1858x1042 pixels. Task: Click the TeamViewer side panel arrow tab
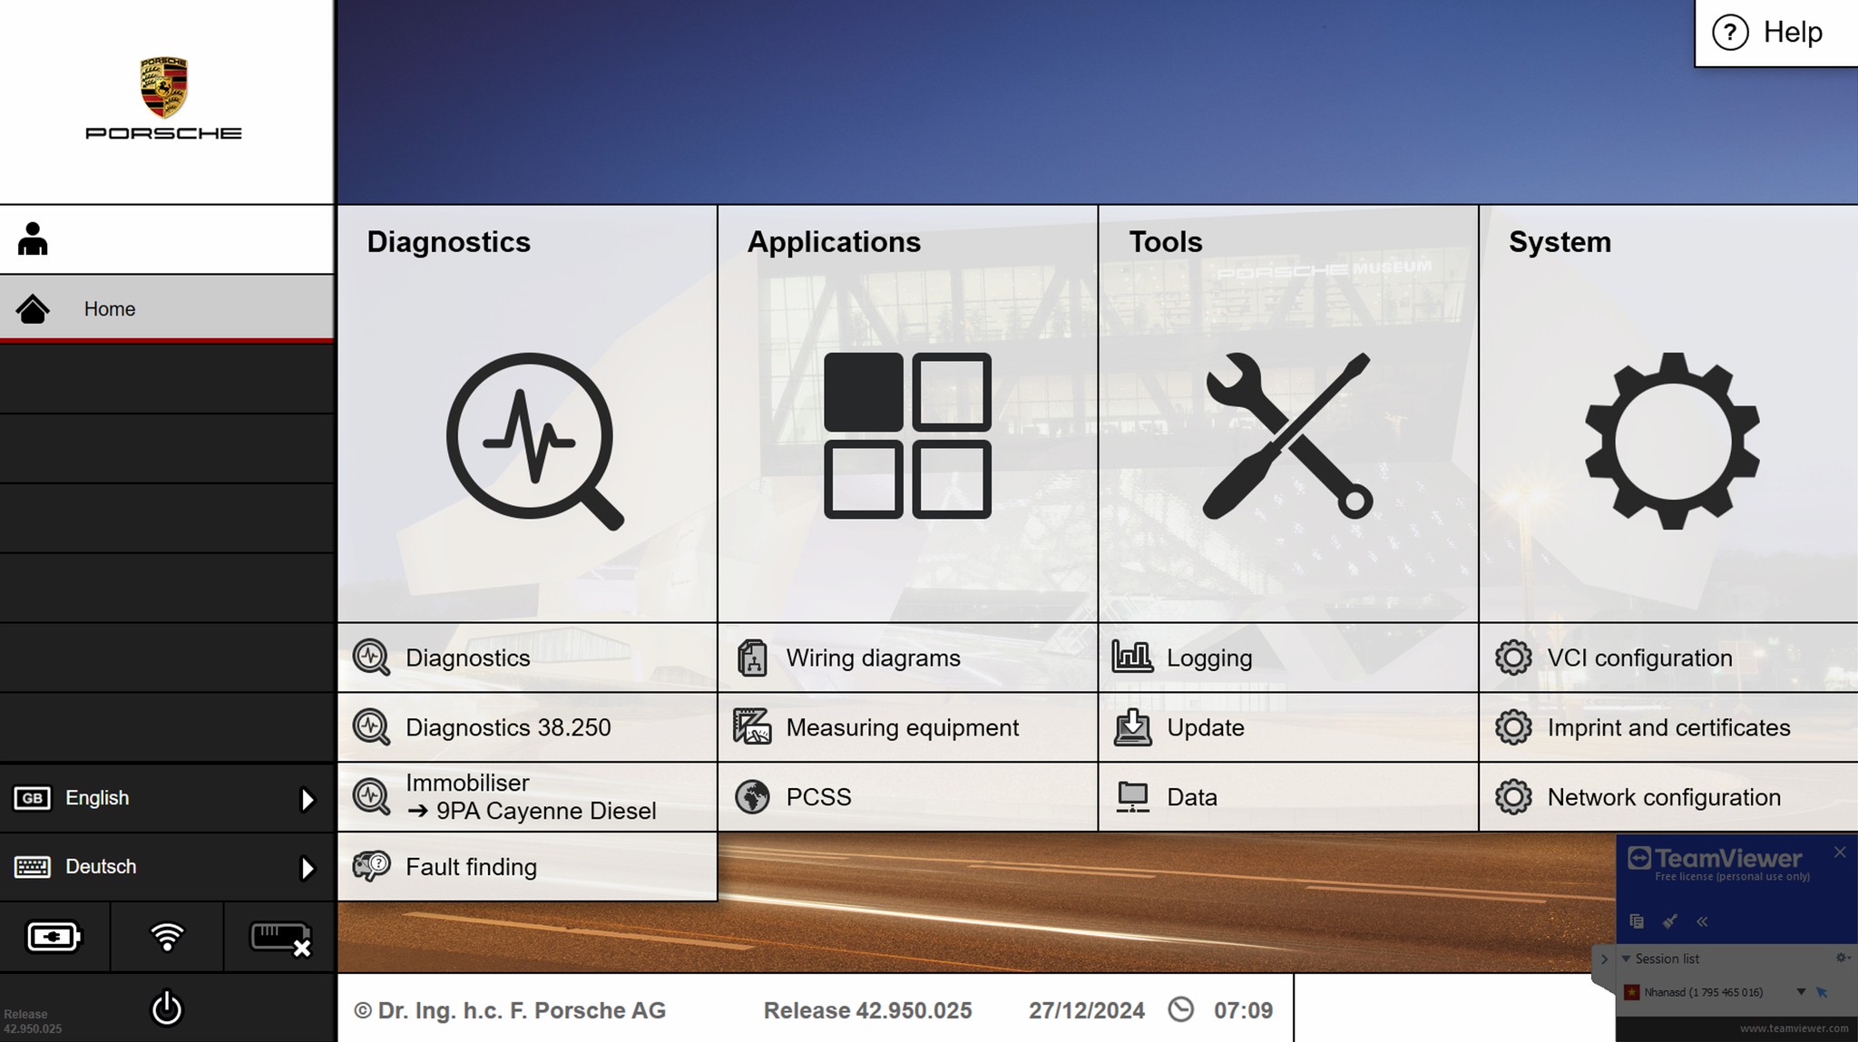pyautogui.click(x=1604, y=959)
